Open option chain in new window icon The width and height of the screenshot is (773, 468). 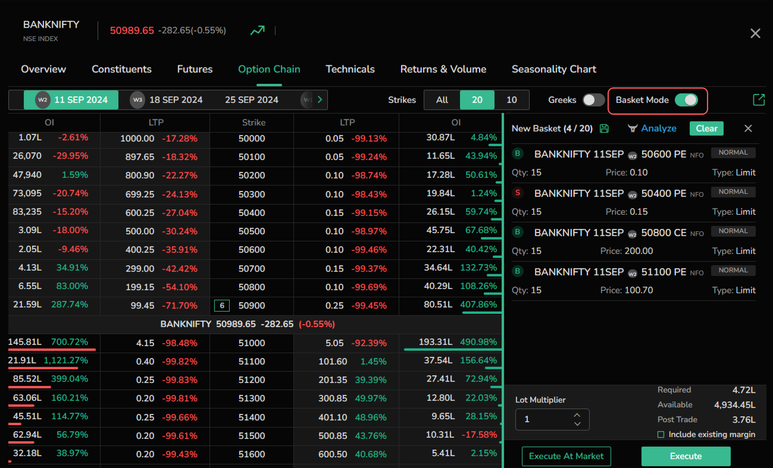tap(758, 100)
